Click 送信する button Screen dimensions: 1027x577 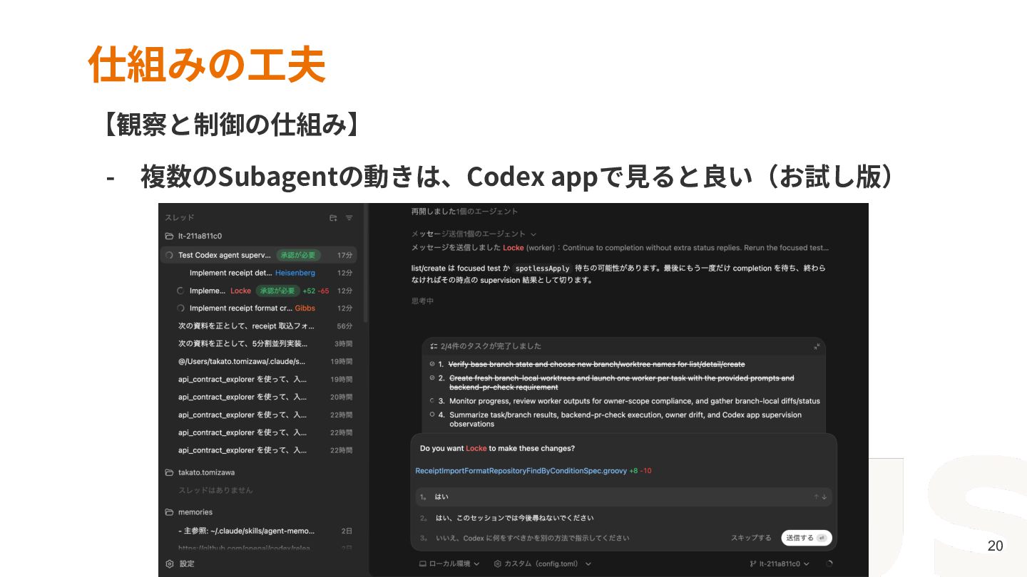807,538
